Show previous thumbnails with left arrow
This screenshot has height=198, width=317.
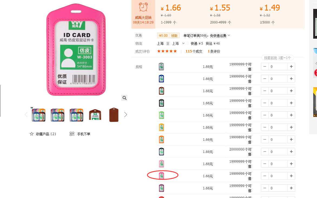tap(26, 115)
